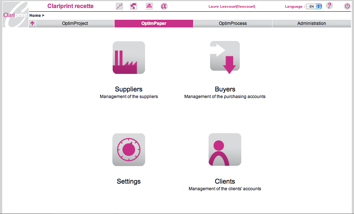Open the Suppliers factory icon
Screen dimensions: 354x214
[x=129, y=57]
